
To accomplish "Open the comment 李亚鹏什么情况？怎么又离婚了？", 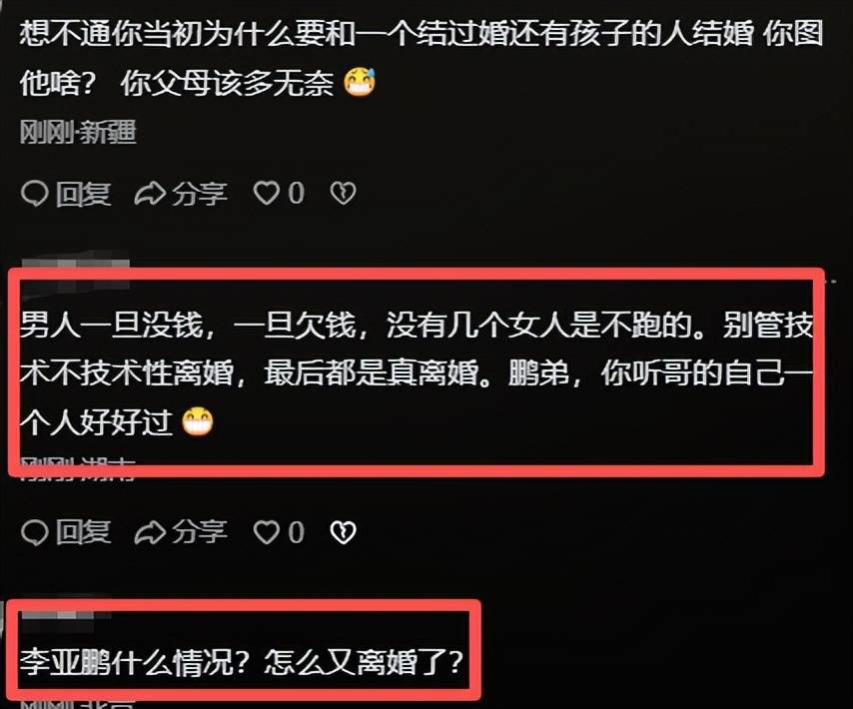I will click(242, 662).
